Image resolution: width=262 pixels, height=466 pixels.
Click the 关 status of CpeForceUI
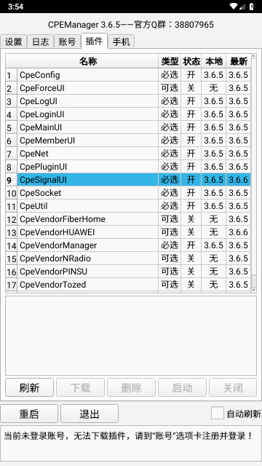191,88
